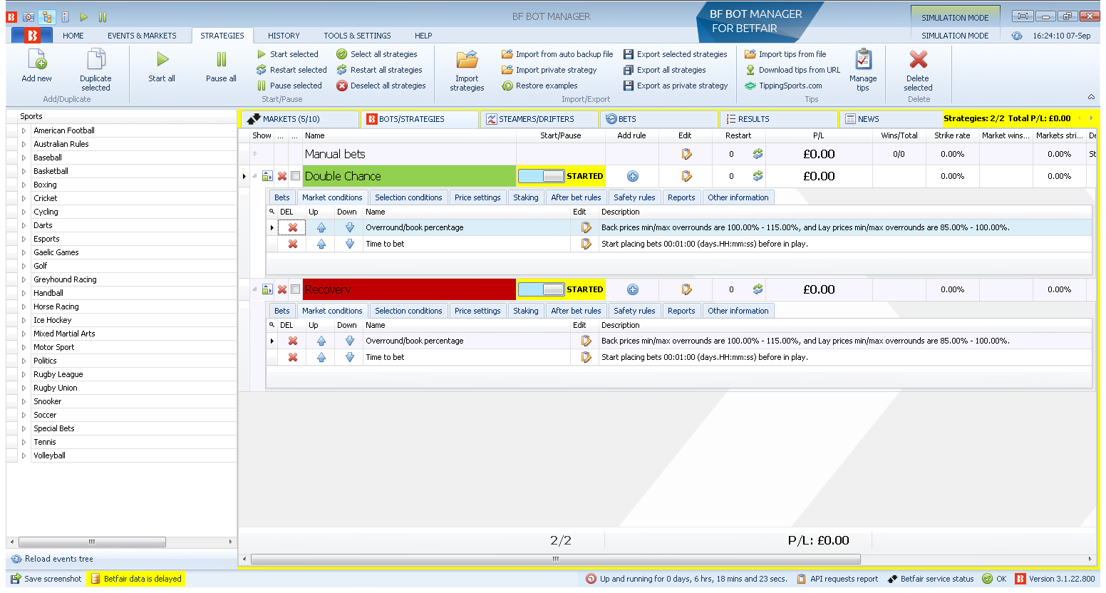Open the EVENTS & MARKETS ribbon tab
The height and width of the screenshot is (593, 1106).
click(142, 36)
